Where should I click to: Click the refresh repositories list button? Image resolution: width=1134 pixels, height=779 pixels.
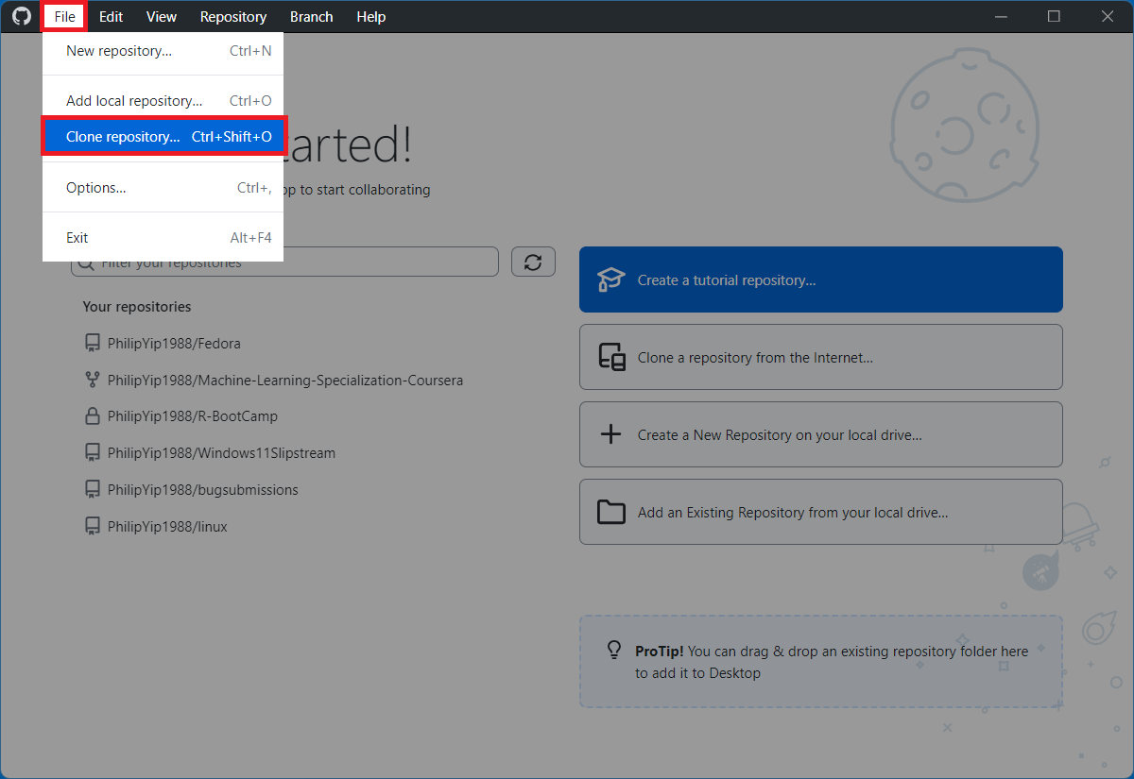click(533, 262)
